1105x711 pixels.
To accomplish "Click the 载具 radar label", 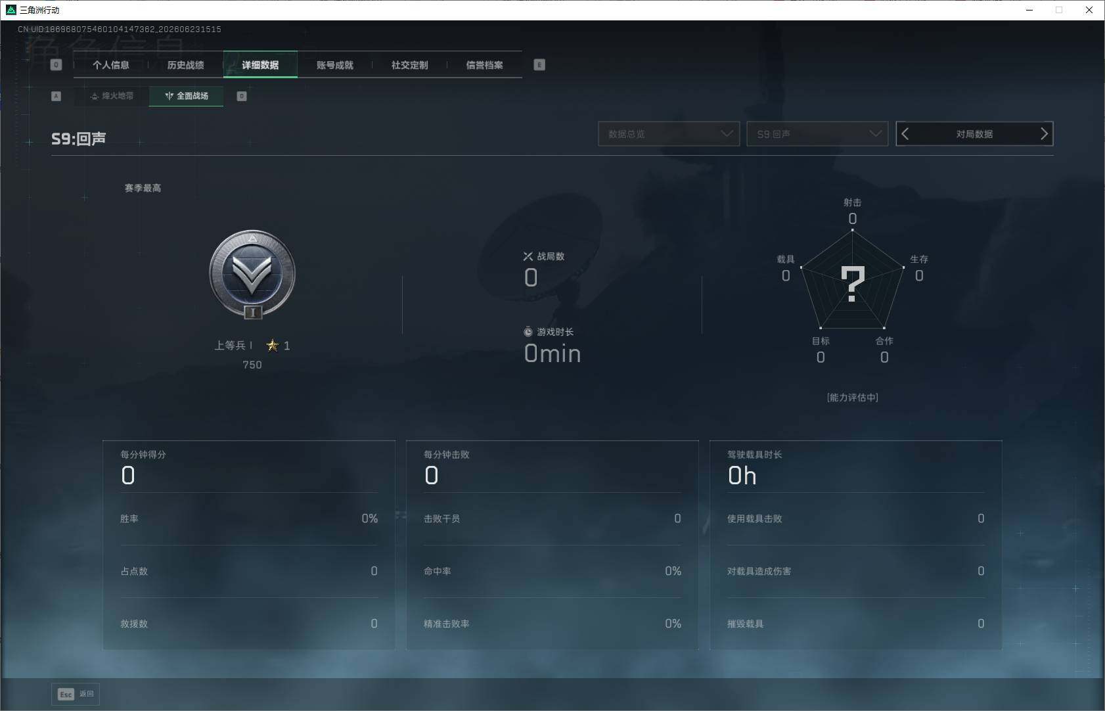I will coord(786,259).
